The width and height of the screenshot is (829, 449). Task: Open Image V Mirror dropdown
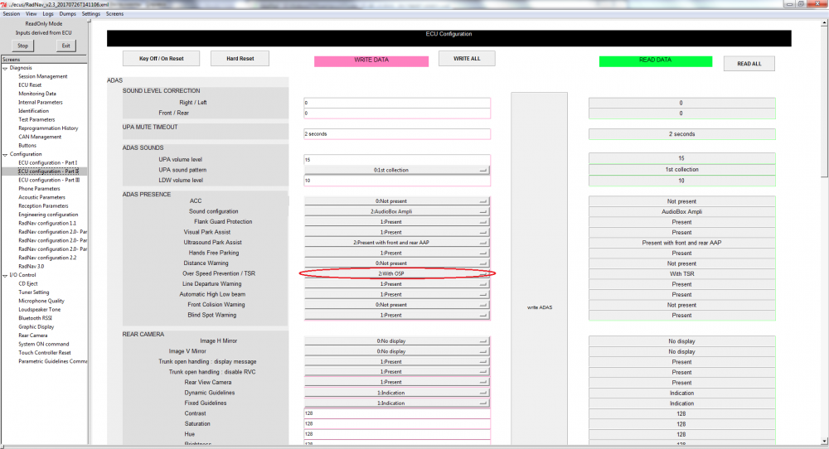(x=396, y=351)
